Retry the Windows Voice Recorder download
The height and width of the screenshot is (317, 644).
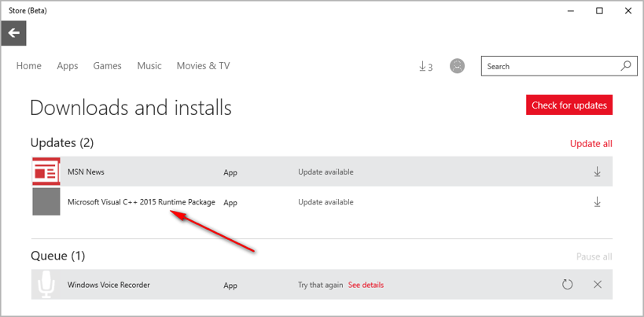(568, 285)
